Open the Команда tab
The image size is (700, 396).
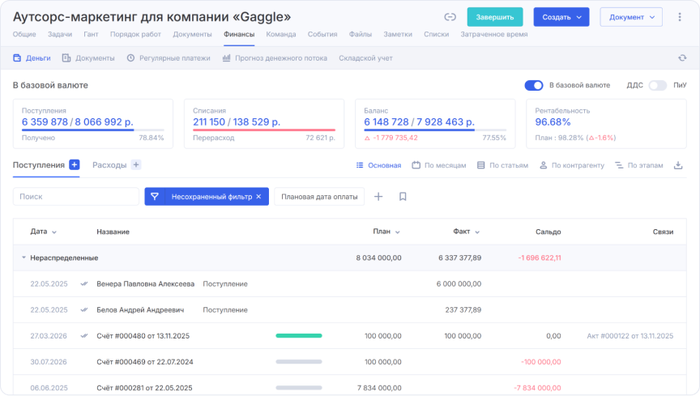click(x=281, y=34)
